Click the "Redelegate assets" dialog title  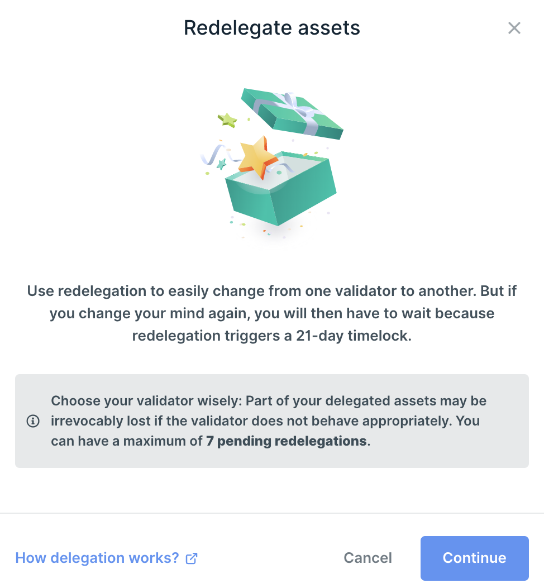coord(272,28)
